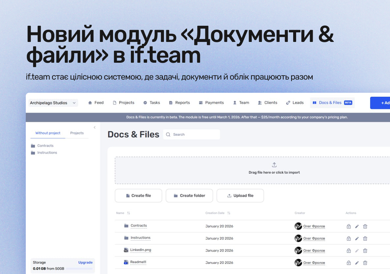This screenshot has width=390, height=274.
Task: Click the lock icon for Readme!!! row
Action: point(349,263)
